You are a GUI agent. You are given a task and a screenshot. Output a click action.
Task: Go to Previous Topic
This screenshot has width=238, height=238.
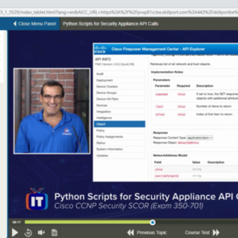coord(152,232)
